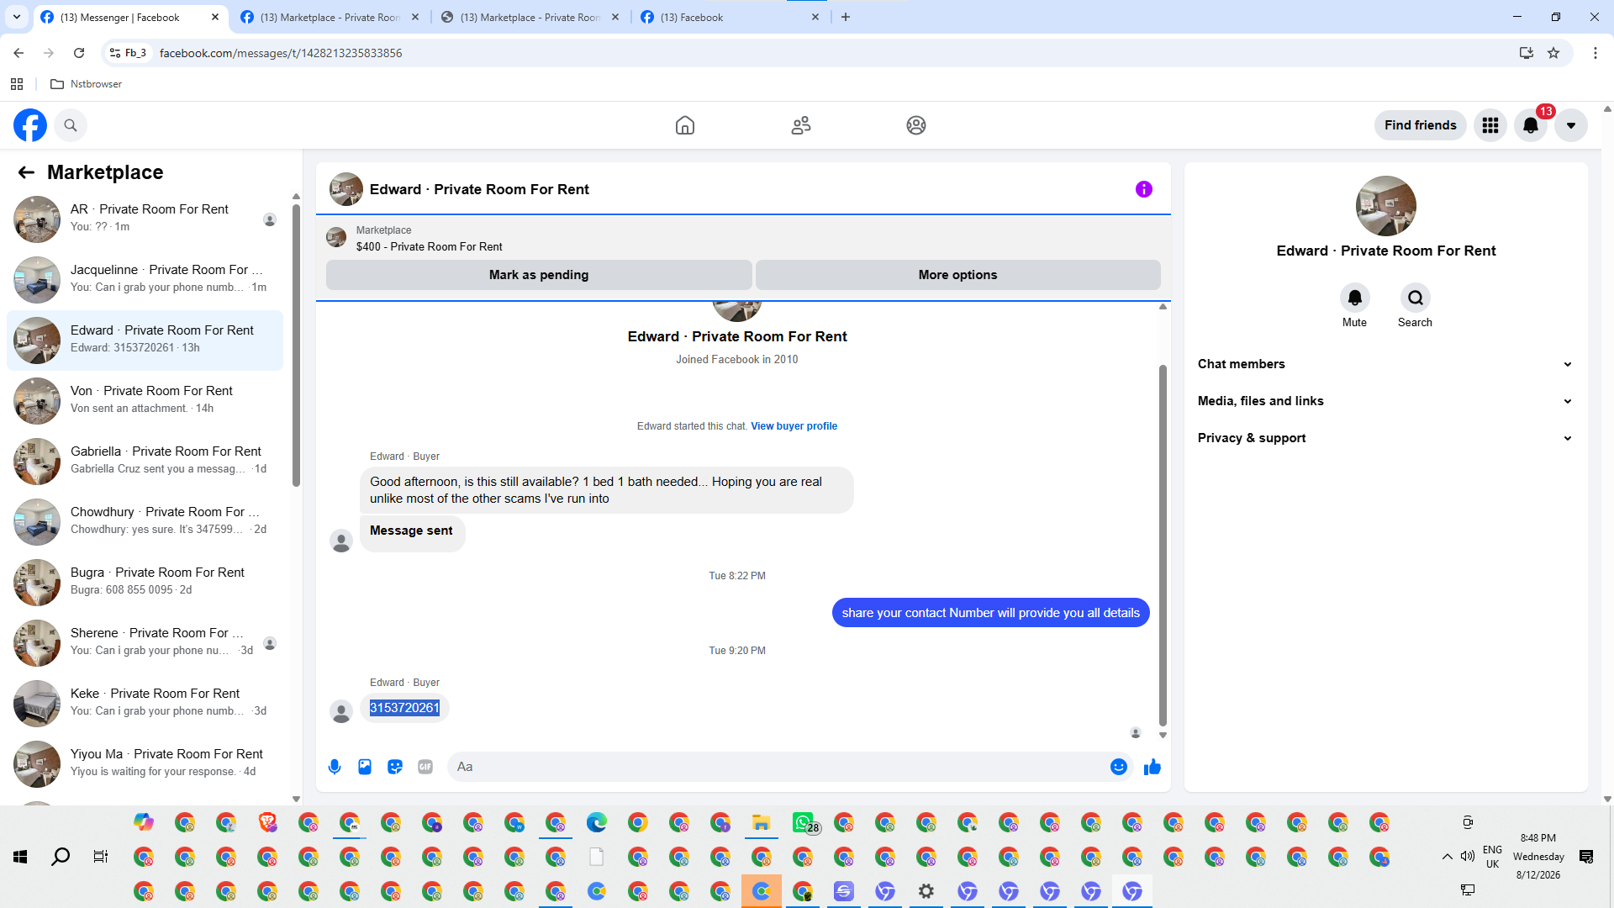The width and height of the screenshot is (1614, 908).
Task: Open the account dropdown arrow
Action: [1571, 125]
